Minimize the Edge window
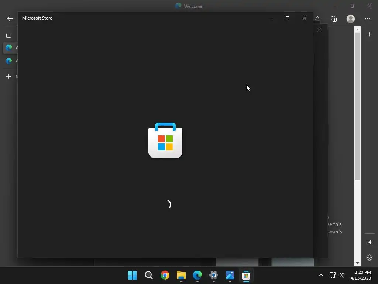Image resolution: width=378 pixels, height=284 pixels. [336, 6]
